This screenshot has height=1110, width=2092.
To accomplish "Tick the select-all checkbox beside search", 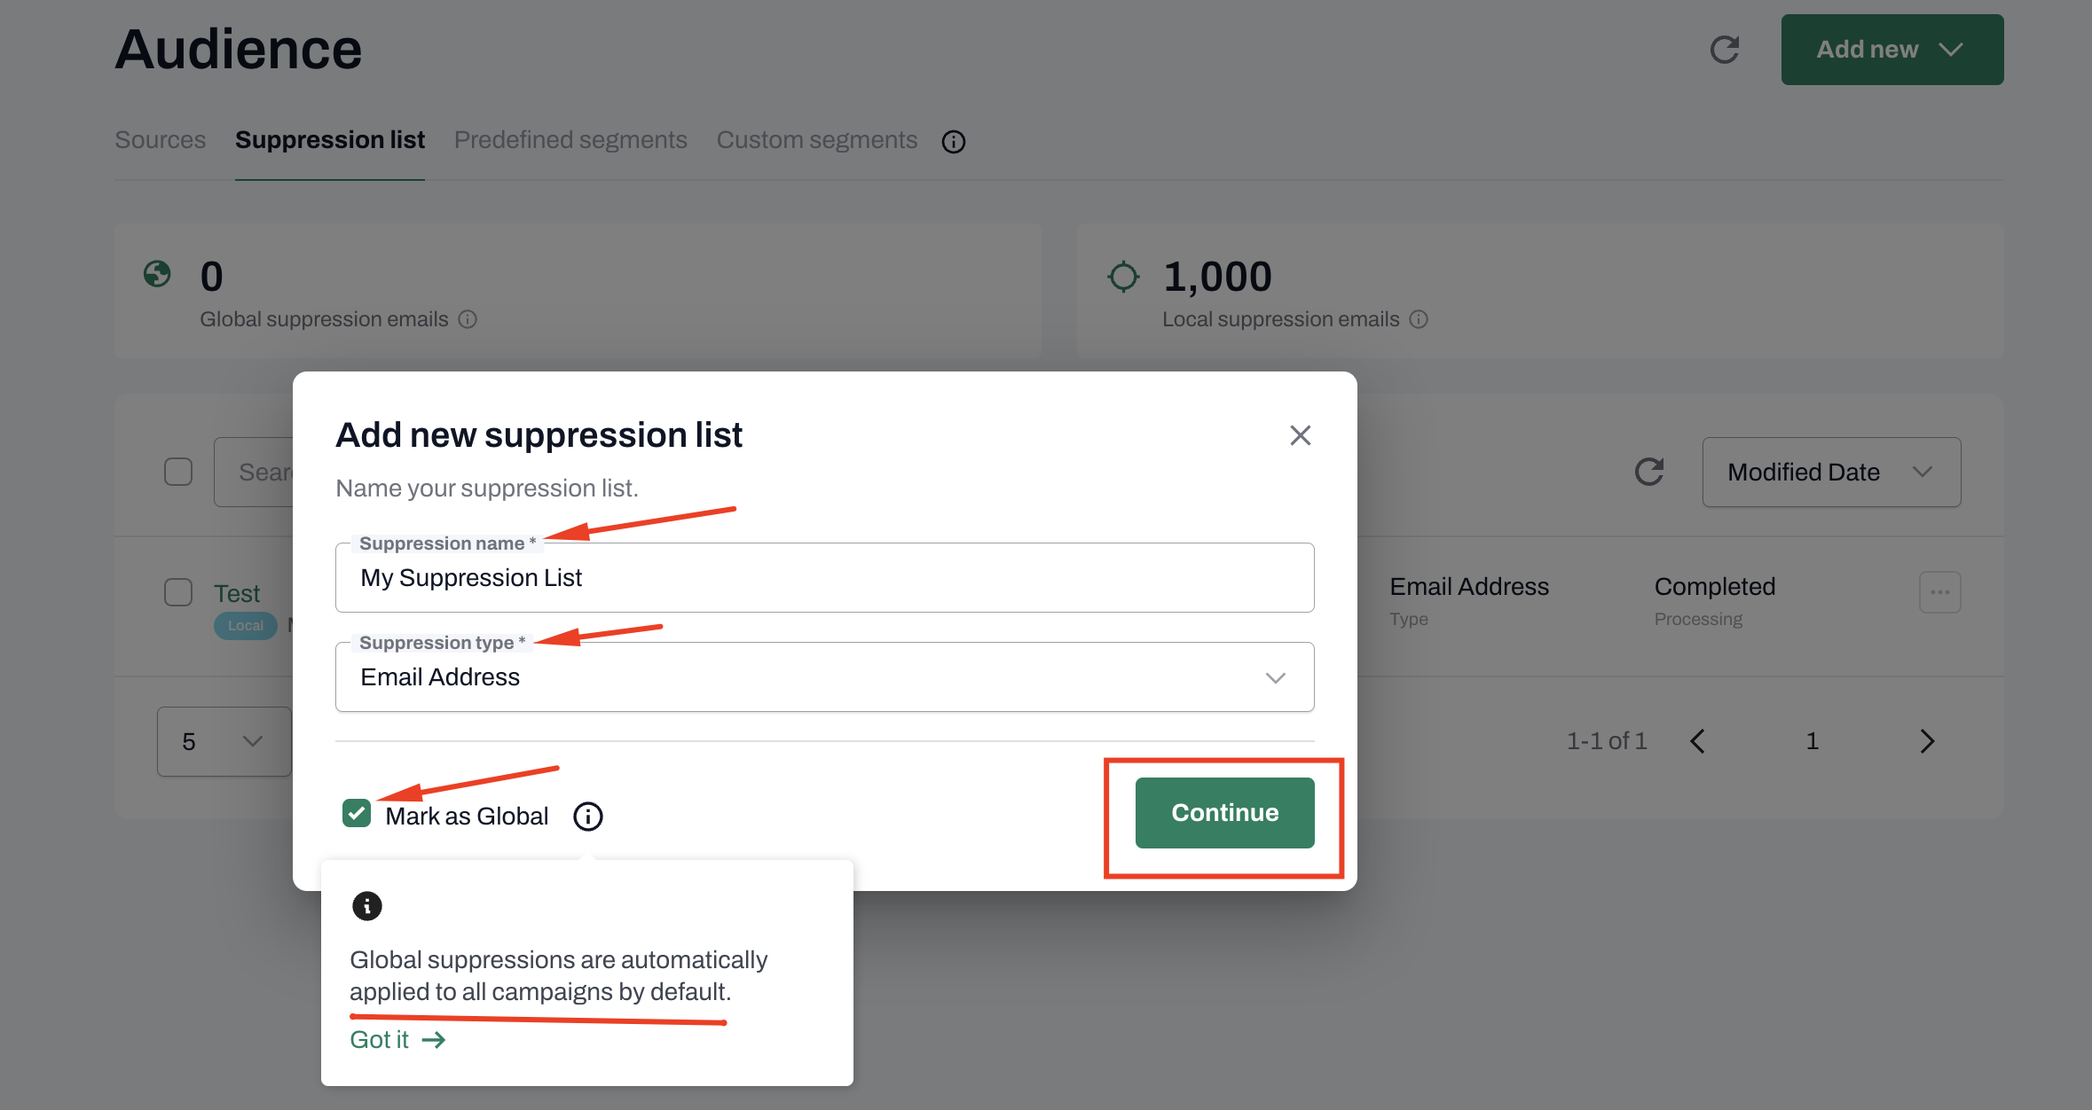I will click(178, 472).
